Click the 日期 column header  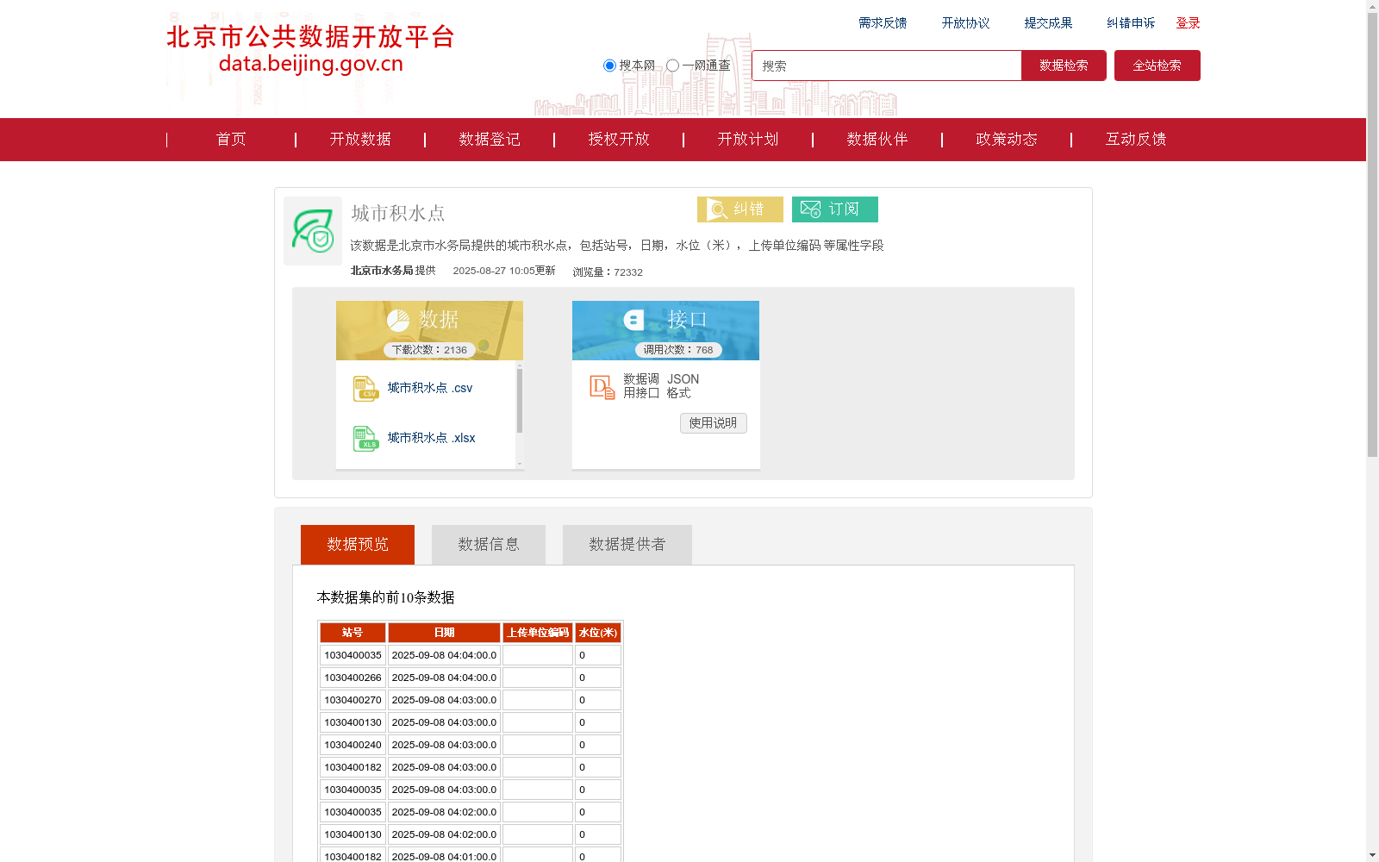pos(444,633)
